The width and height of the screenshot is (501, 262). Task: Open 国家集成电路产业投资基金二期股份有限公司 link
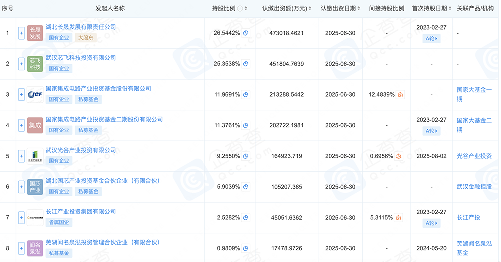104,120
